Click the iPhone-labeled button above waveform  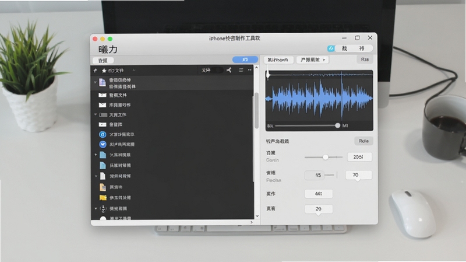coord(278,60)
